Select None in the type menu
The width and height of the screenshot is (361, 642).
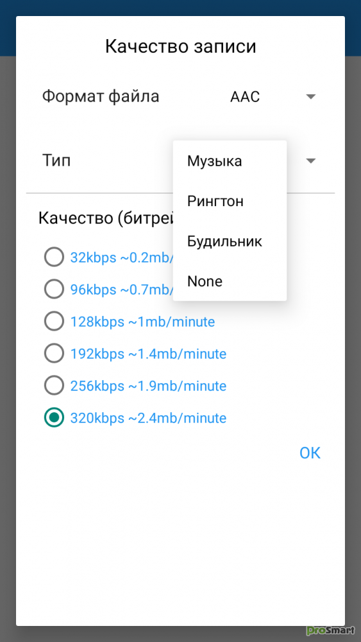(x=230, y=281)
